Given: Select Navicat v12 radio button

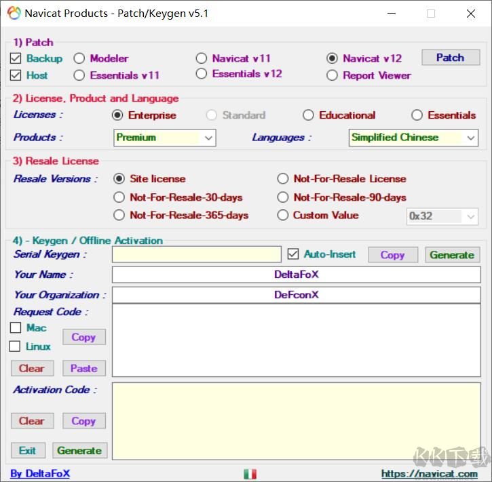Looking at the screenshot, I should [x=332, y=58].
